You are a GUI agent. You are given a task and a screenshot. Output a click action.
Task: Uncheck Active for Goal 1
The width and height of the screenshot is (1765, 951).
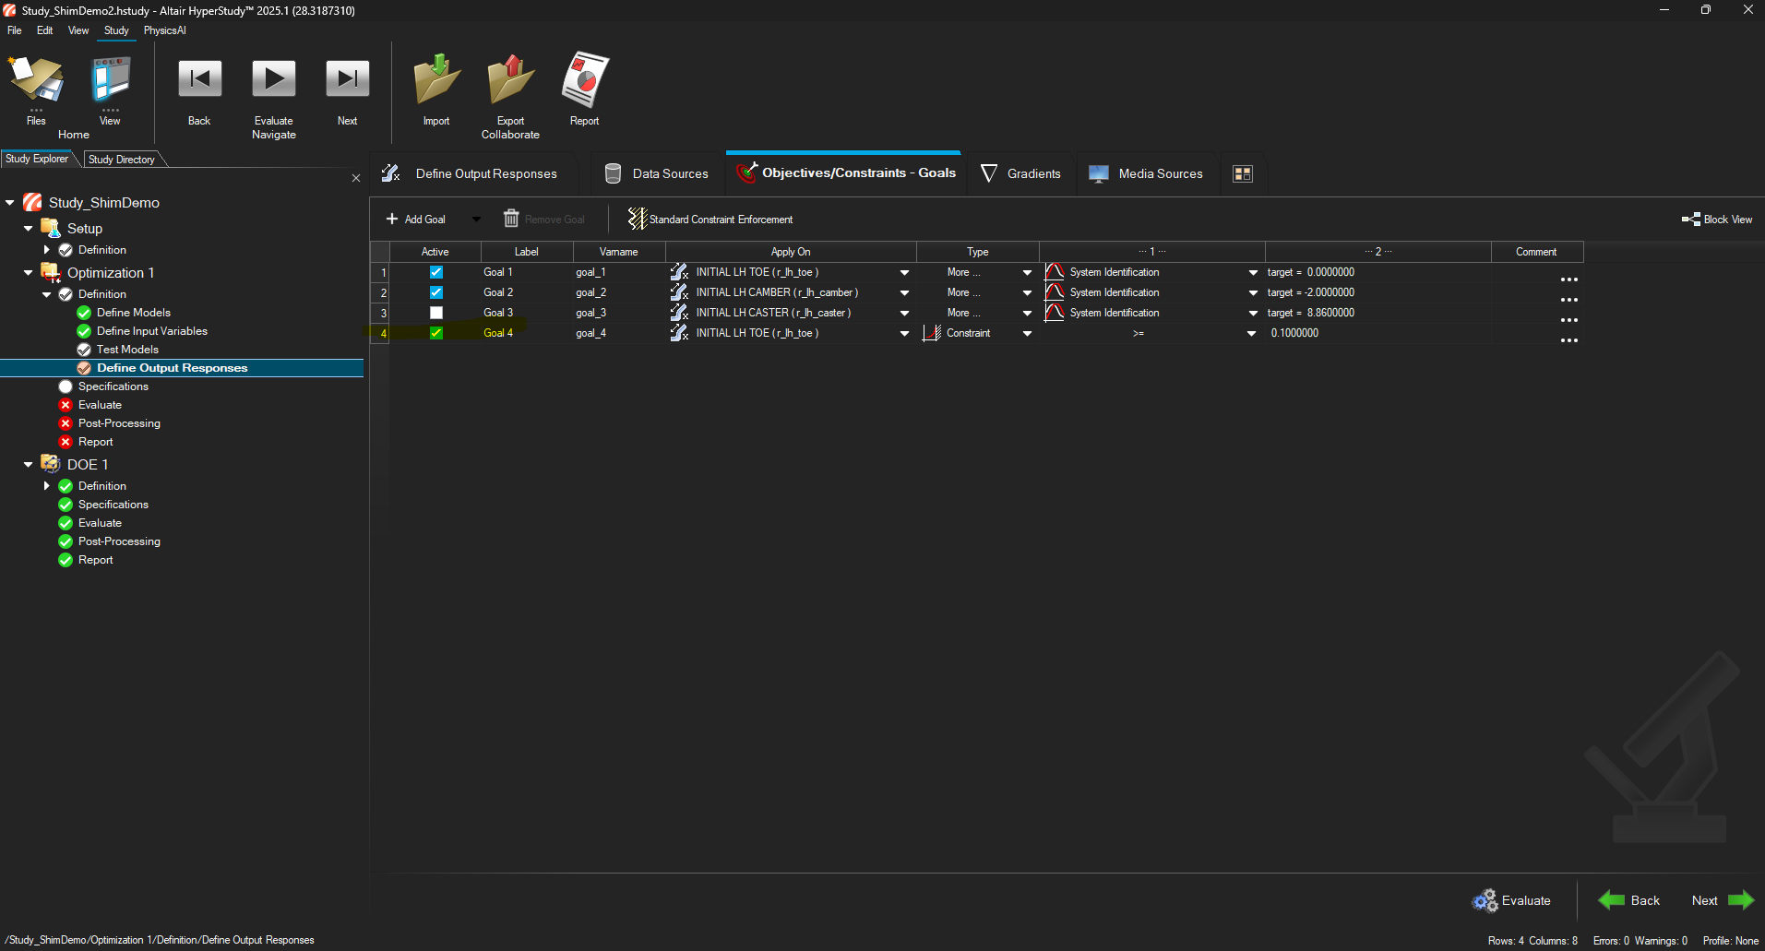(x=436, y=272)
